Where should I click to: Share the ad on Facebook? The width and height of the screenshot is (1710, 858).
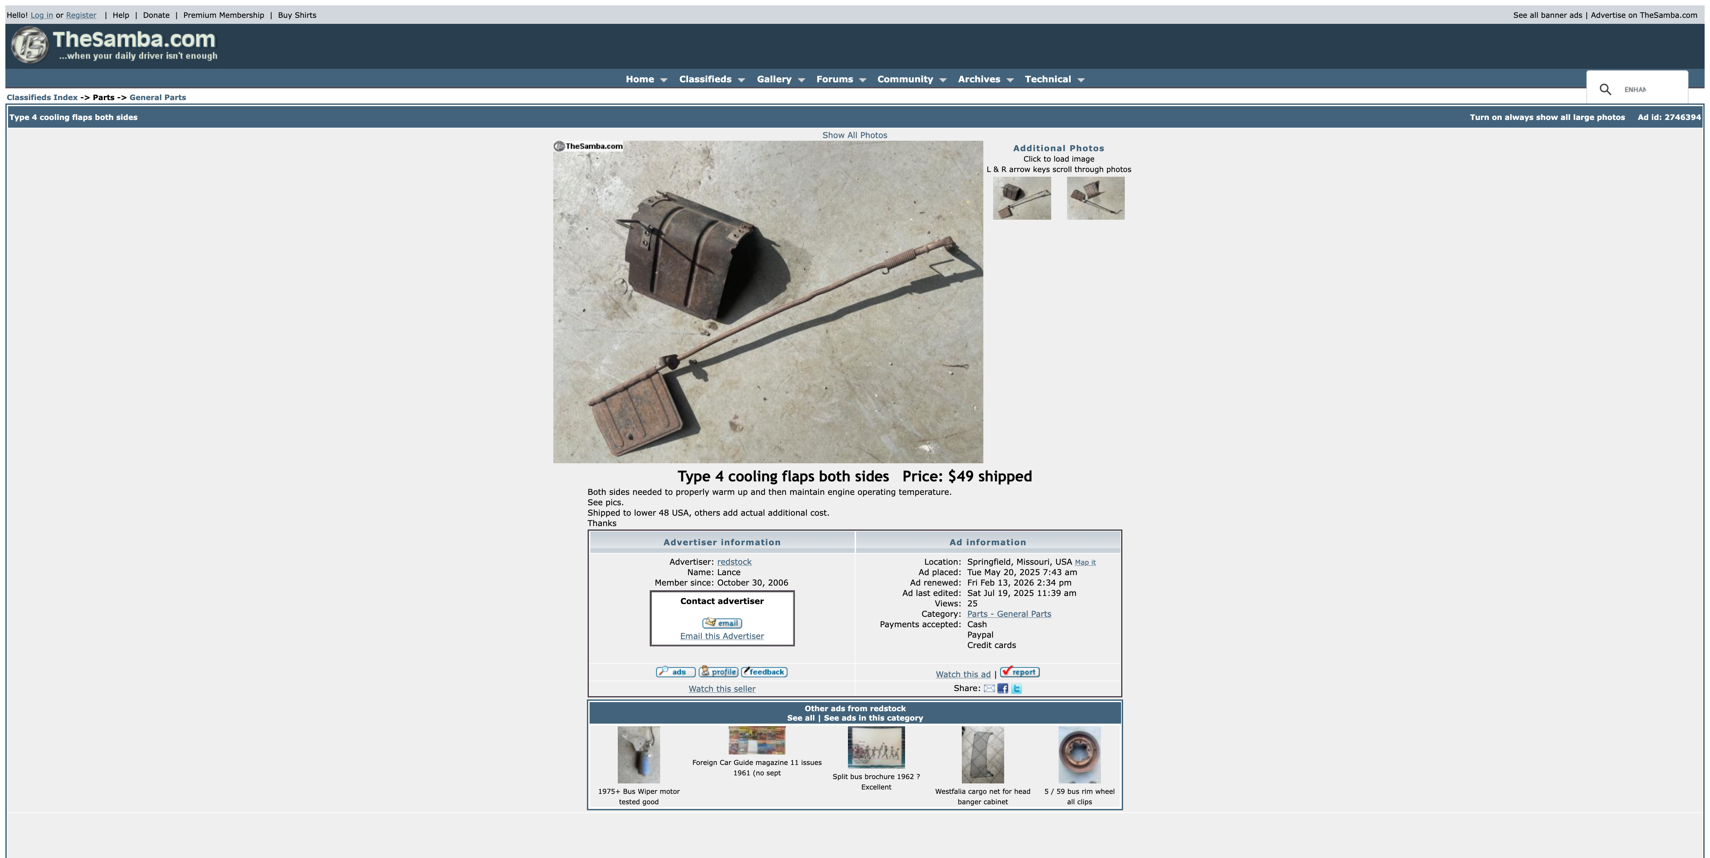1002,688
